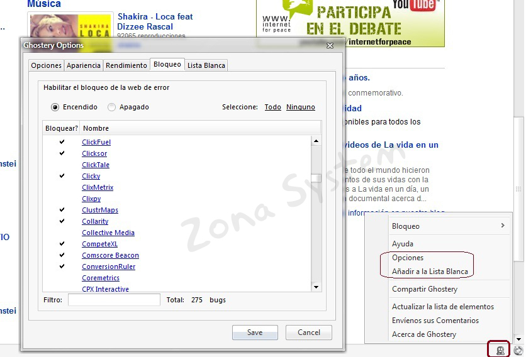
Task: Click the Nombre column header
Action: click(200, 128)
